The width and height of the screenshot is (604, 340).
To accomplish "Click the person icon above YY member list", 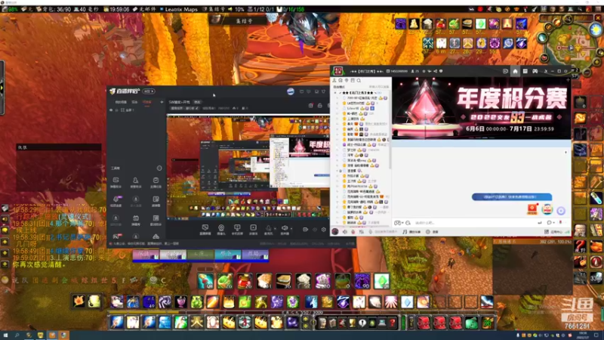I will pyautogui.click(x=334, y=81).
